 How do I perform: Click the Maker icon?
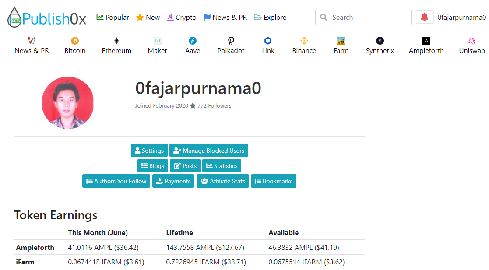tap(158, 41)
